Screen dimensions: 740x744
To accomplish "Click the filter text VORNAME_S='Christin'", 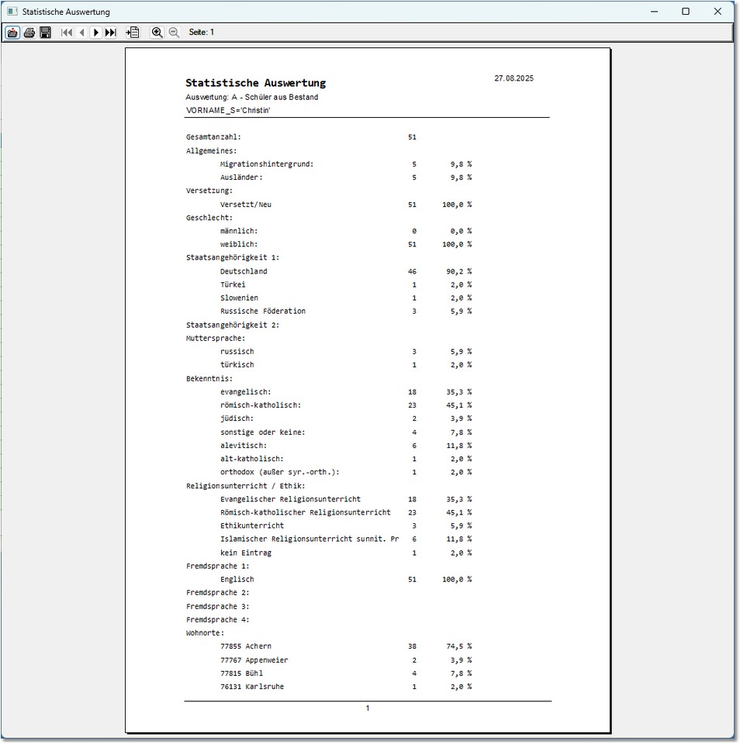I will (x=227, y=110).
